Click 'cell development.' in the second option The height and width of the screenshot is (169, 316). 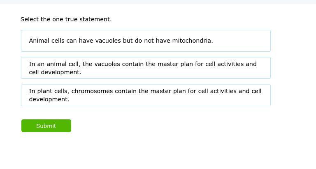55,72
